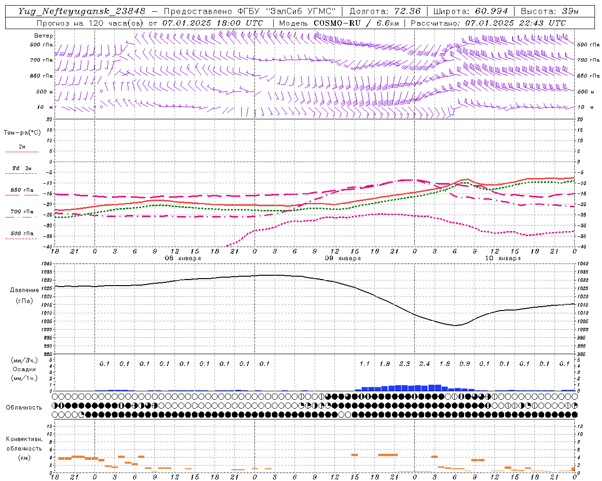Click the 'Td 2м' dew point legend entry

(22, 168)
